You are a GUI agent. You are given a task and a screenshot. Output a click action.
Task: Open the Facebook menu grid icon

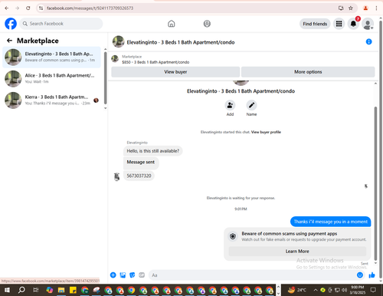click(339, 24)
